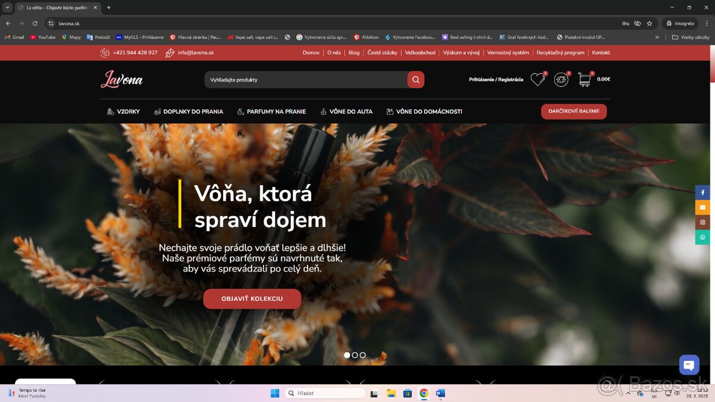Open the Chrome tab search dropdown
Viewport: 715px width, 402px height.
tap(8, 8)
